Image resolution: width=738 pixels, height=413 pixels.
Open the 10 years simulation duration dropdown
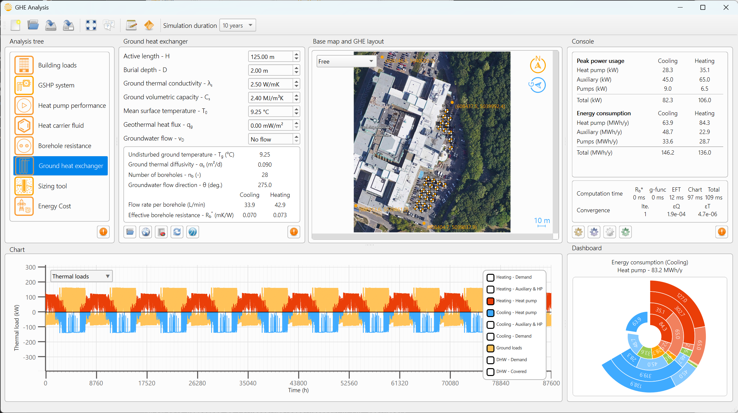[238, 25]
